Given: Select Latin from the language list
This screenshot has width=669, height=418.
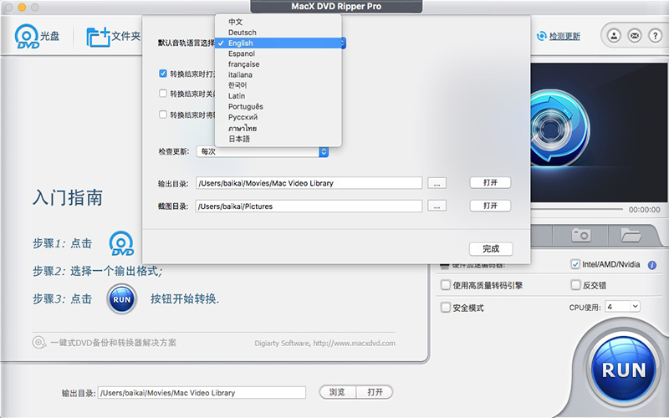Looking at the screenshot, I should pyautogui.click(x=278, y=96).
